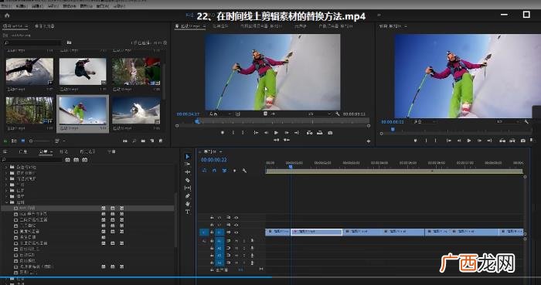Solo the A1 audio track
541x285 pixels.
244,240
